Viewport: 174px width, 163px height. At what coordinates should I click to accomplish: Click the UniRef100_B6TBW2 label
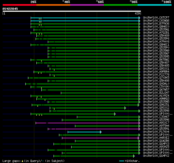coord(156,60)
